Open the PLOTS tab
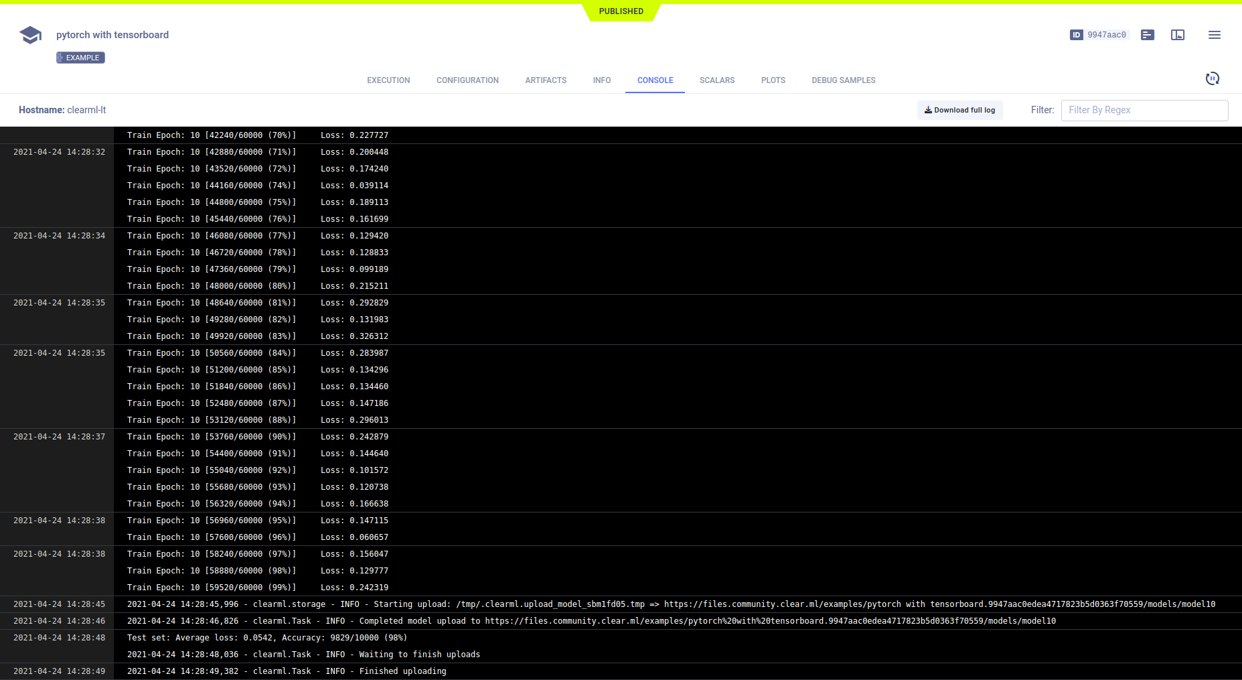Image resolution: width=1242 pixels, height=680 pixels. (773, 80)
